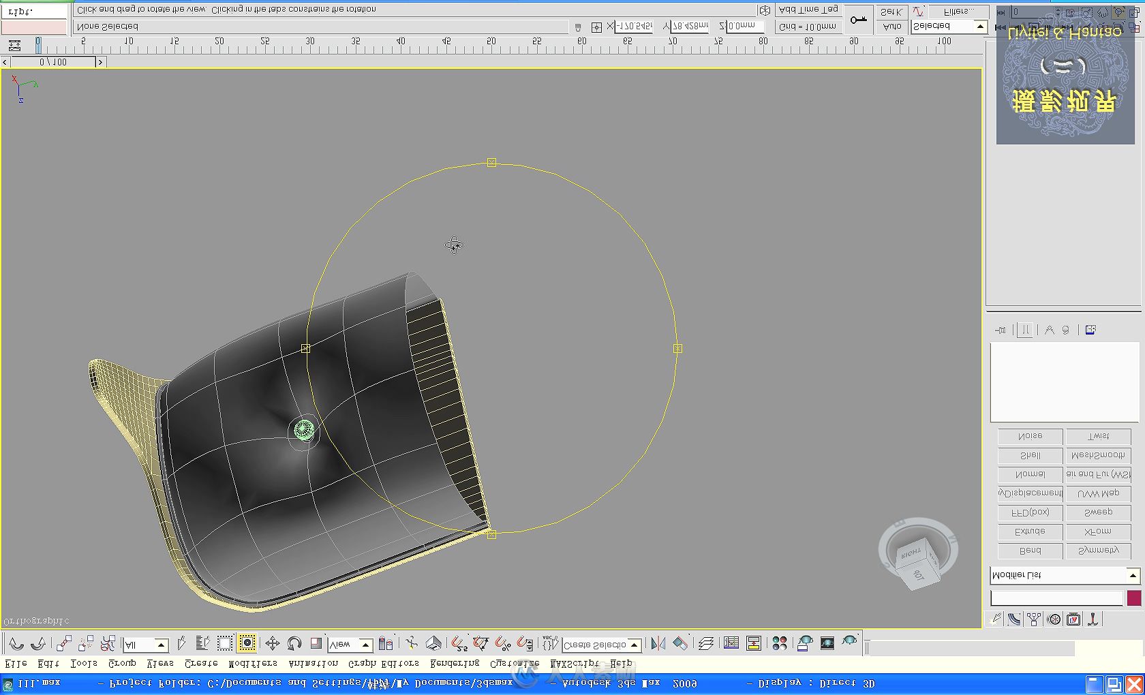This screenshot has width=1145, height=695.
Task: Open the Render Setup teapot icon
Action: 805,643
